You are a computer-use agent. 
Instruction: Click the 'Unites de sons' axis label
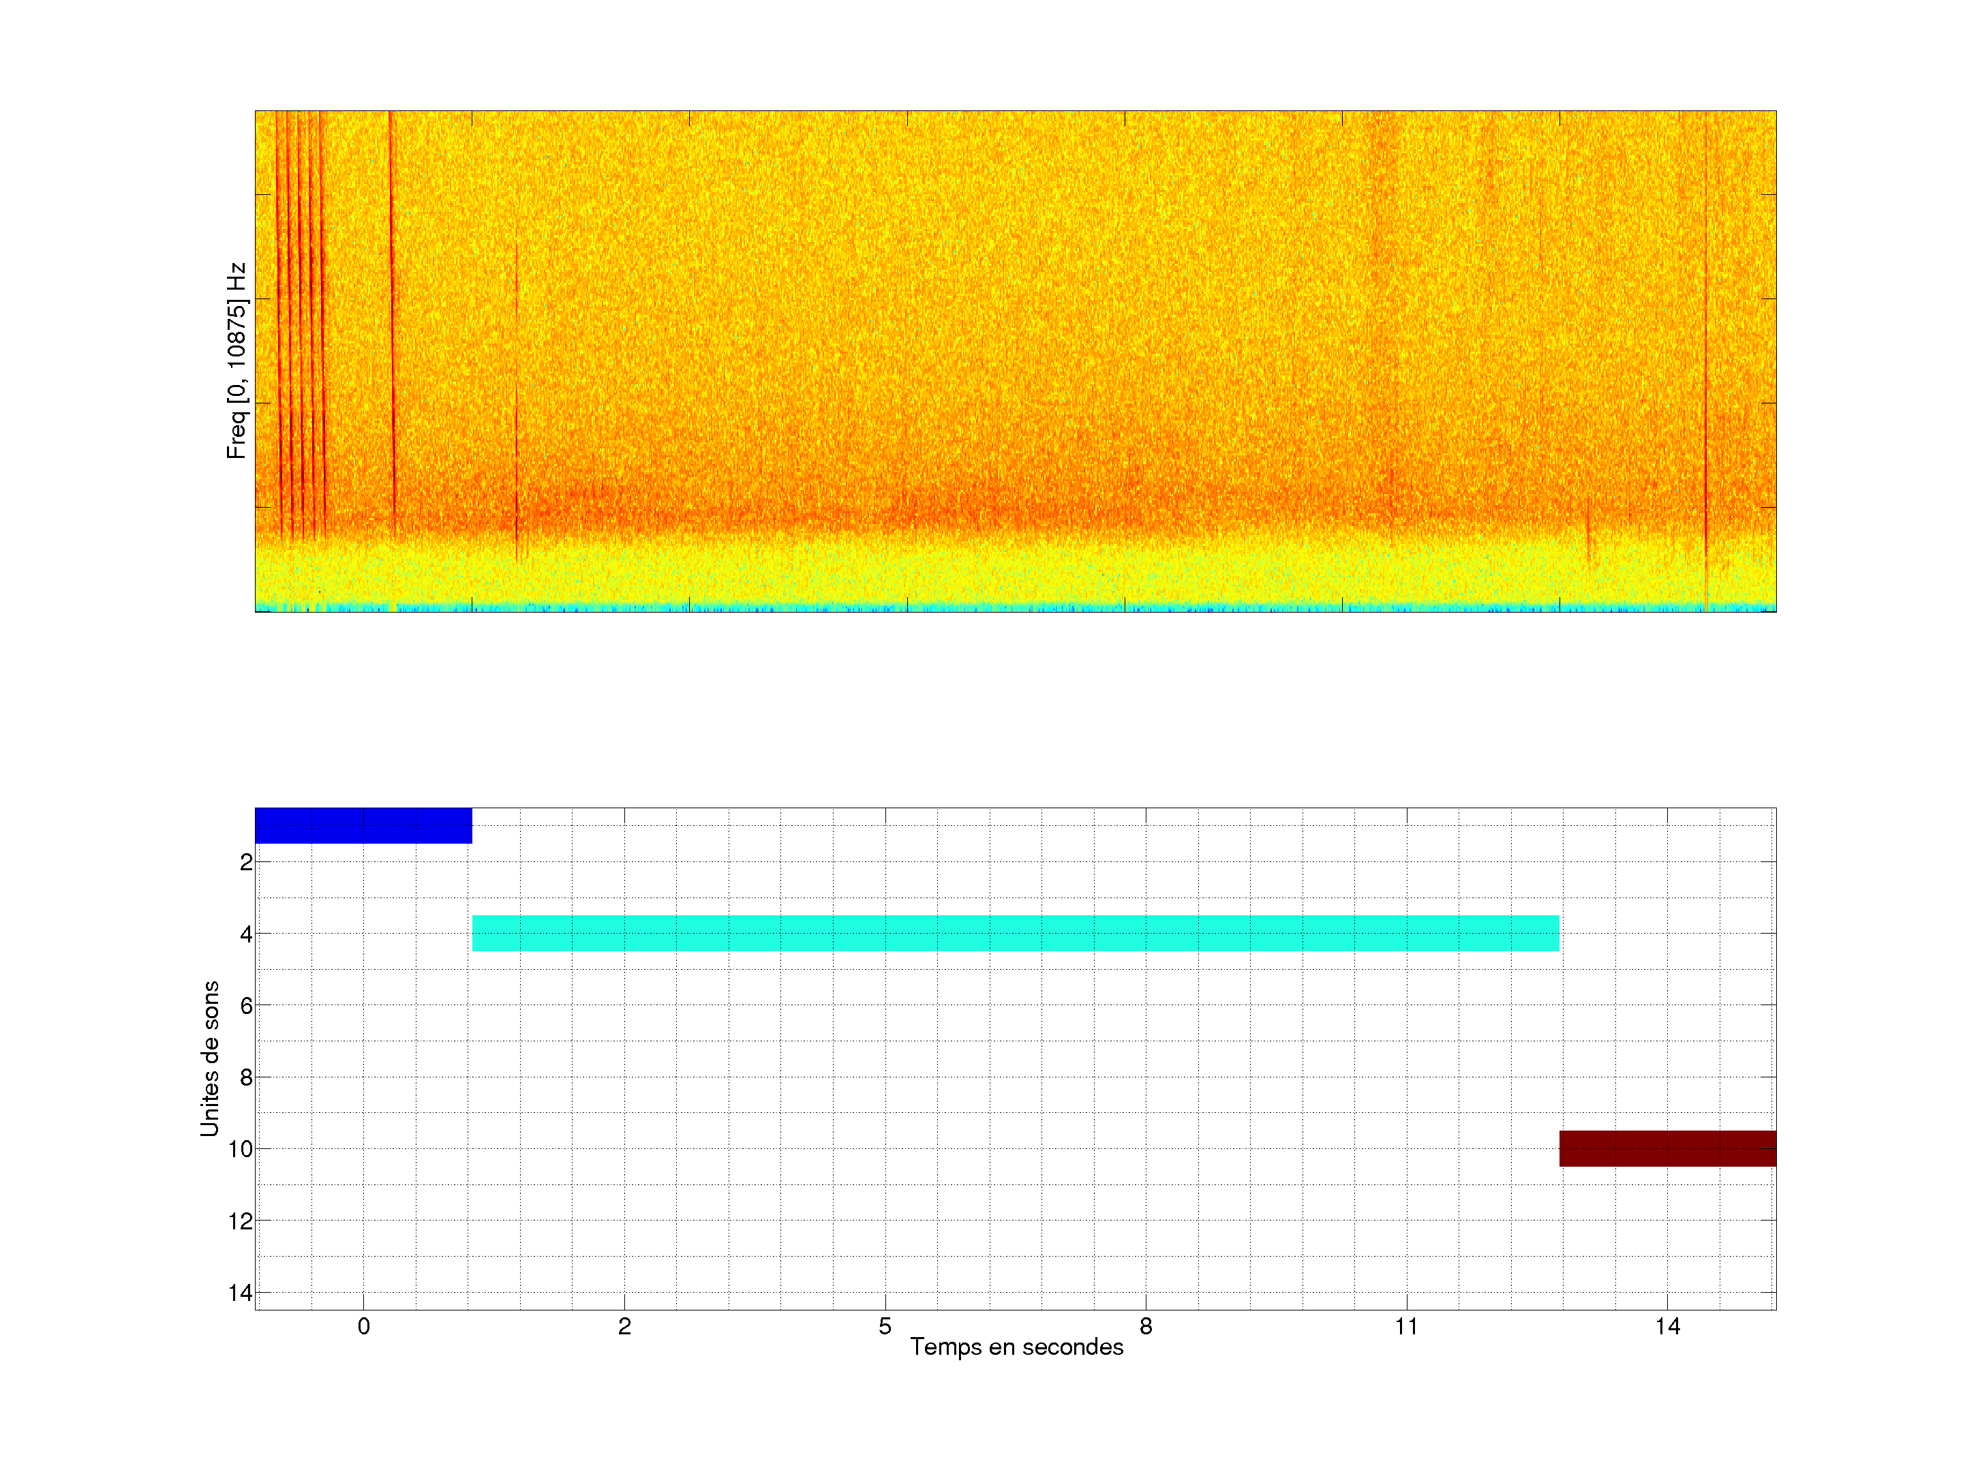[209, 1058]
